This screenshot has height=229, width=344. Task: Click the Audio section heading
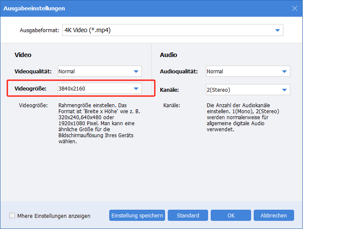click(168, 55)
